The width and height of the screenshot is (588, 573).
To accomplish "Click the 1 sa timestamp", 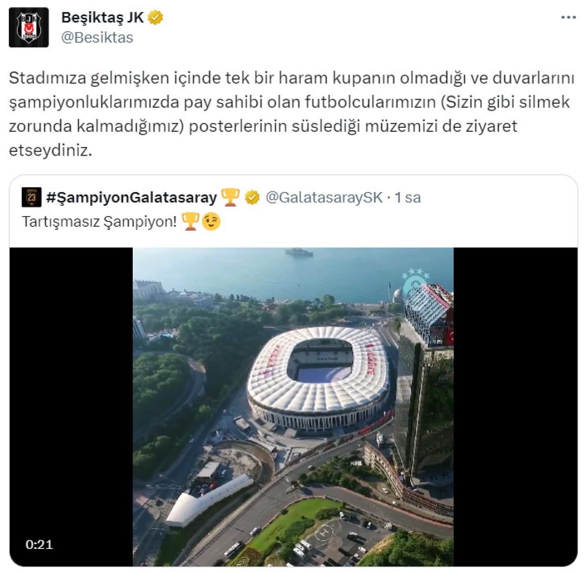I will click(x=408, y=197).
